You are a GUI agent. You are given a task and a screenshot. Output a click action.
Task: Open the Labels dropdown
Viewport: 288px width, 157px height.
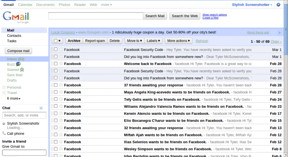click(153, 41)
